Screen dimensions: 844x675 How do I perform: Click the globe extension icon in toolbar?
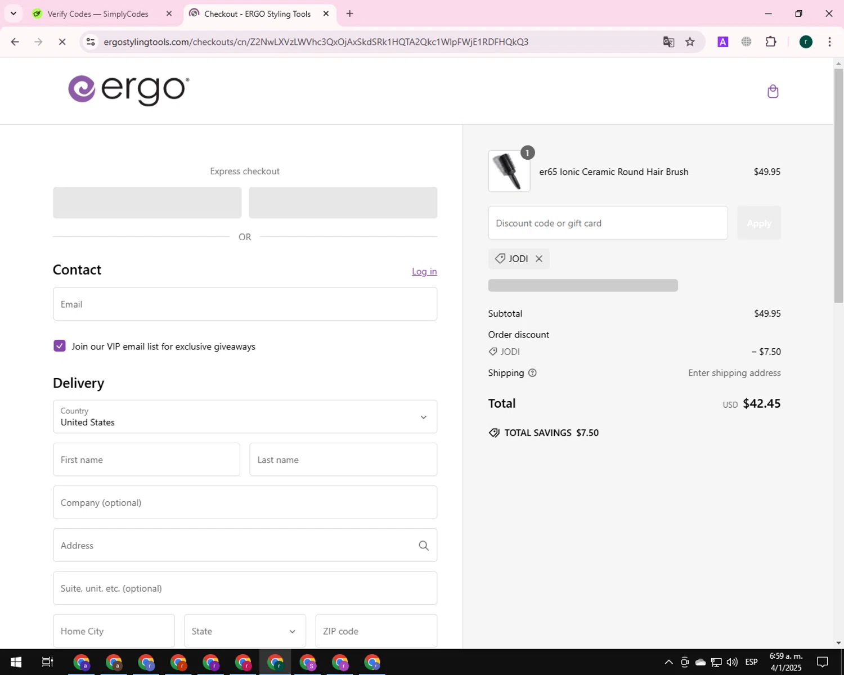(x=747, y=42)
